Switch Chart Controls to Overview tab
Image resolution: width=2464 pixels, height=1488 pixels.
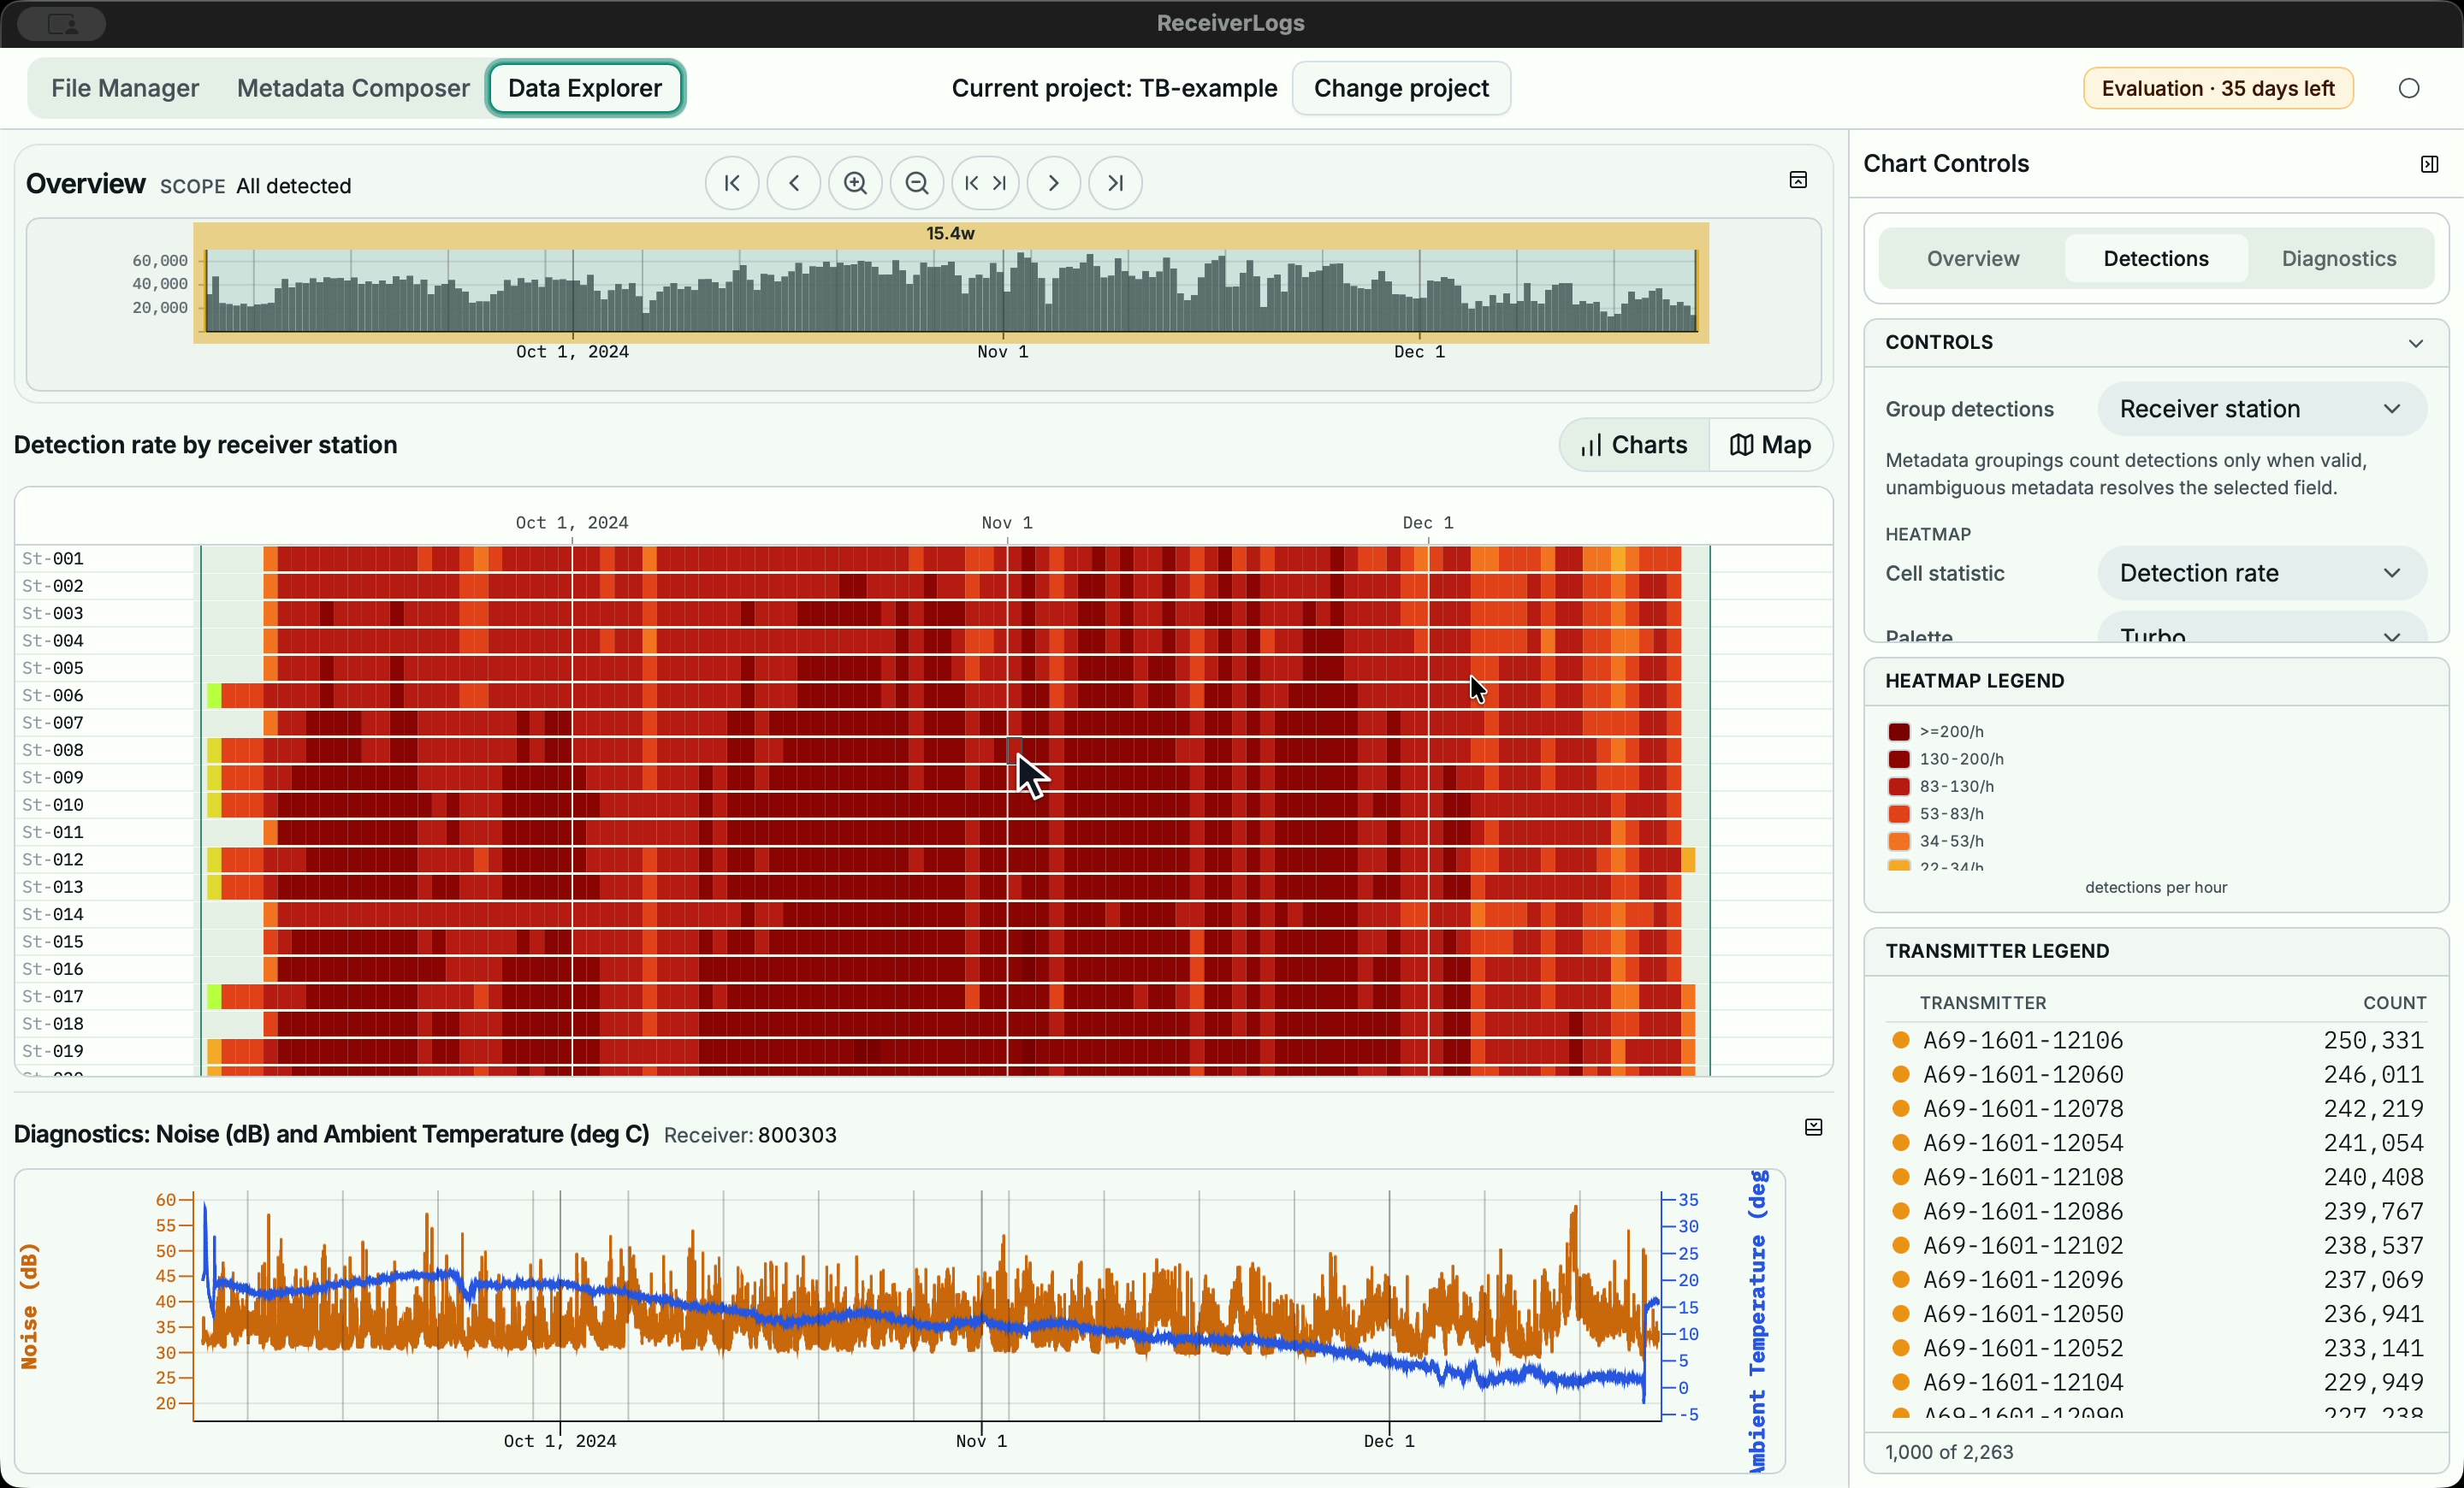tap(1972, 259)
